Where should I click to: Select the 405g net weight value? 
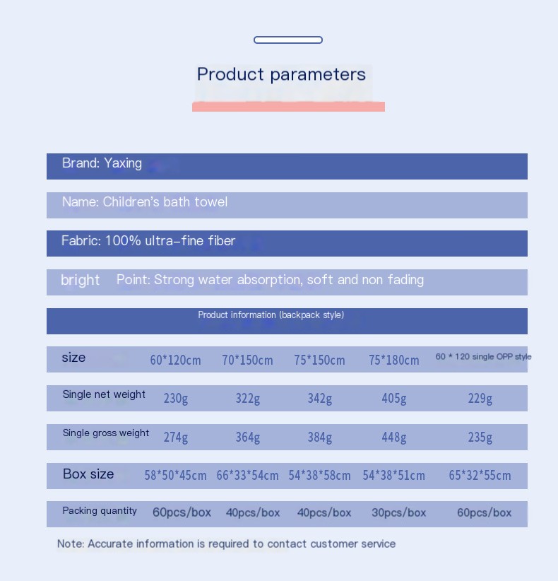pyautogui.click(x=393, y=399)
